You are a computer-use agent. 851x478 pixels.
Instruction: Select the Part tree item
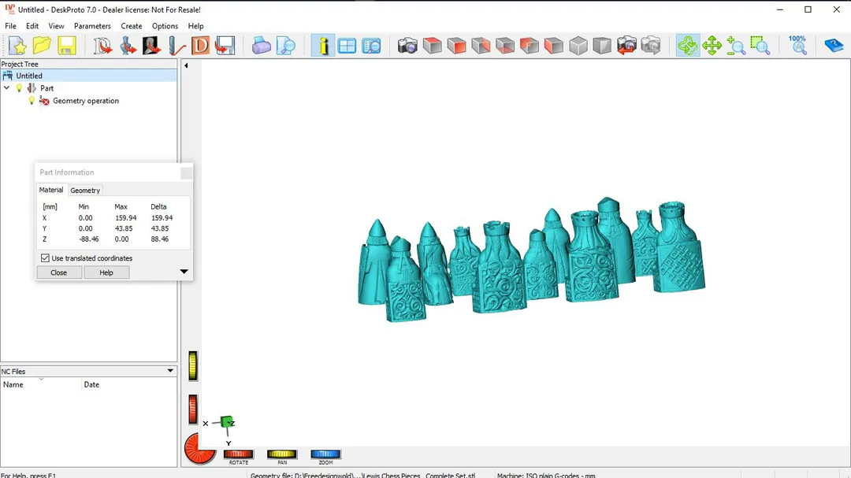46,88
